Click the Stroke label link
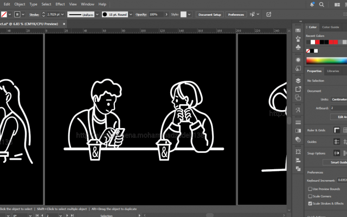347x217 pixels. click(x=34, y=15)
